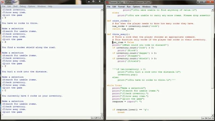Click the 'break' statement in editor

[121, 112]
